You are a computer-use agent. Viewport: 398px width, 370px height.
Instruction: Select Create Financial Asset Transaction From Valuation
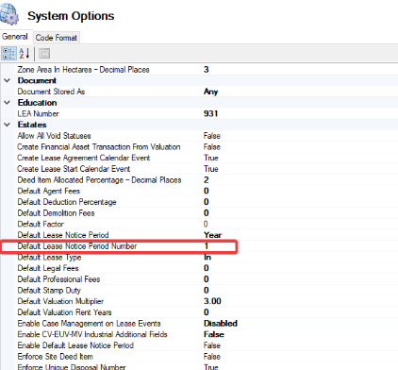coord(99,147)
